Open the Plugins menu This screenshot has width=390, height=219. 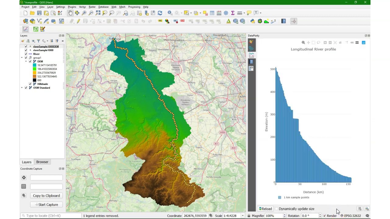click(72, 7)
